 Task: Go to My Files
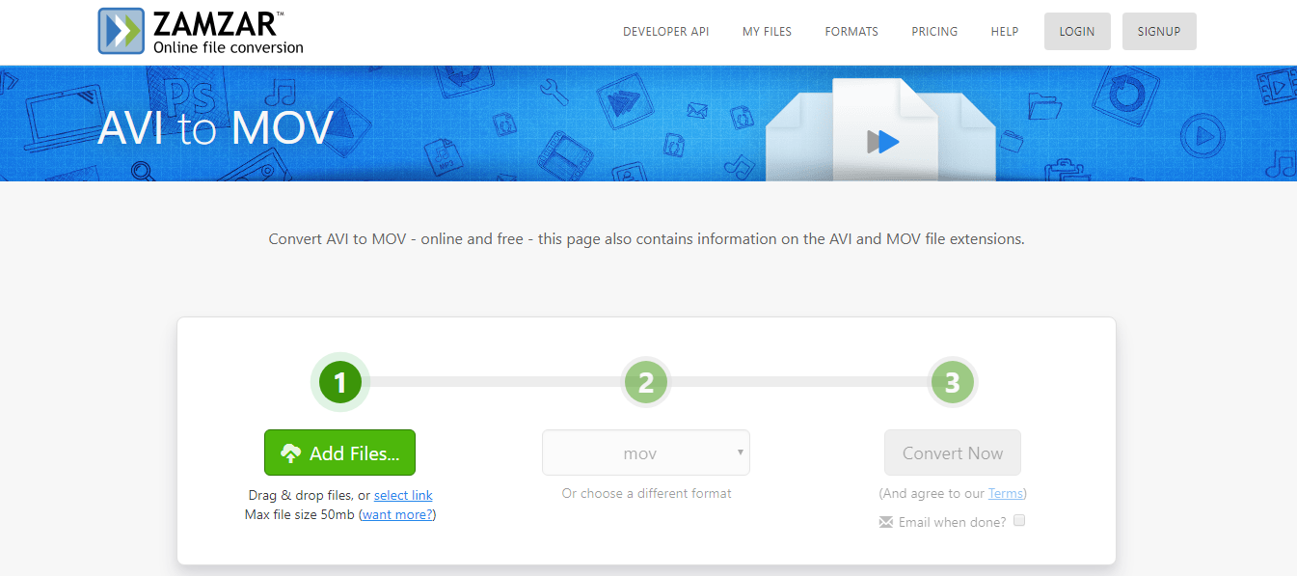pyautogui.click(x=767, y=32)
